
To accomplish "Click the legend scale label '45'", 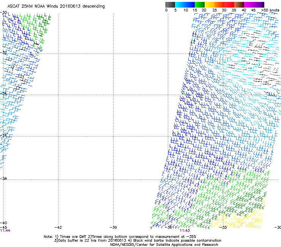I will point(253,10).
